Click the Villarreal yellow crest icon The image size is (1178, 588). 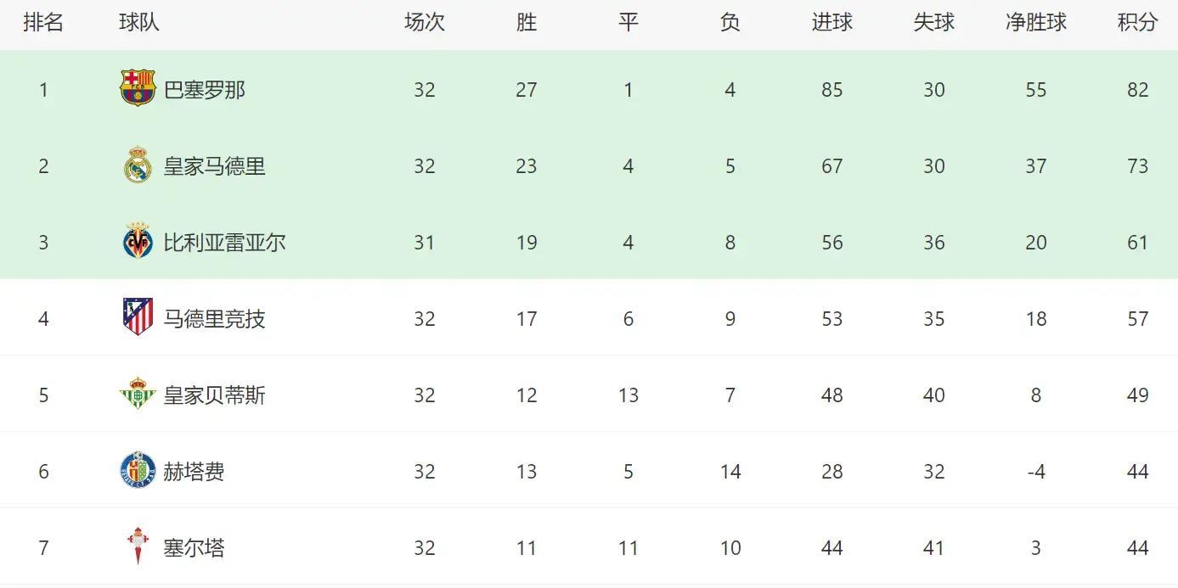138,242
